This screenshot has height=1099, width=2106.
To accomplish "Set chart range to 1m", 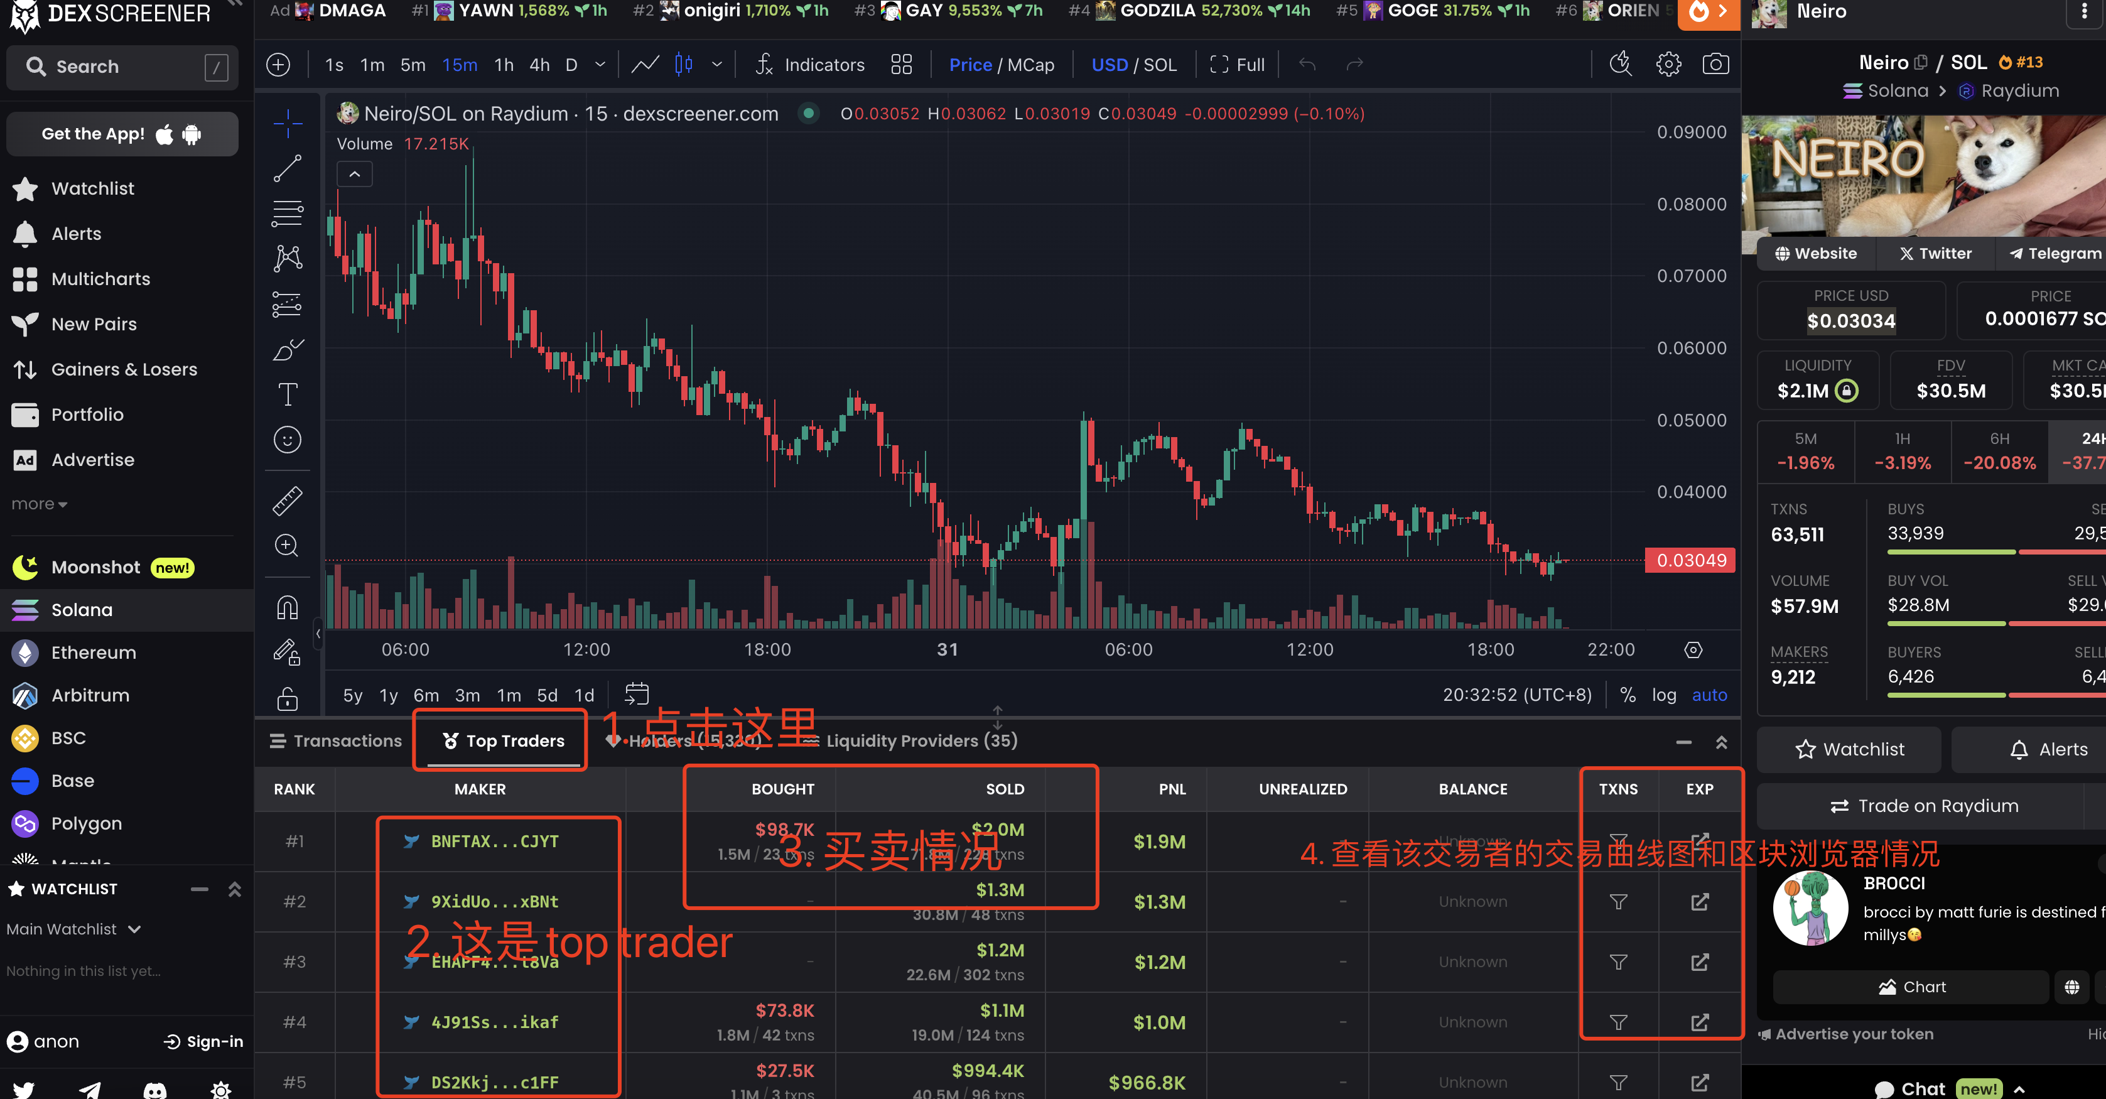I will pos(509,695).
